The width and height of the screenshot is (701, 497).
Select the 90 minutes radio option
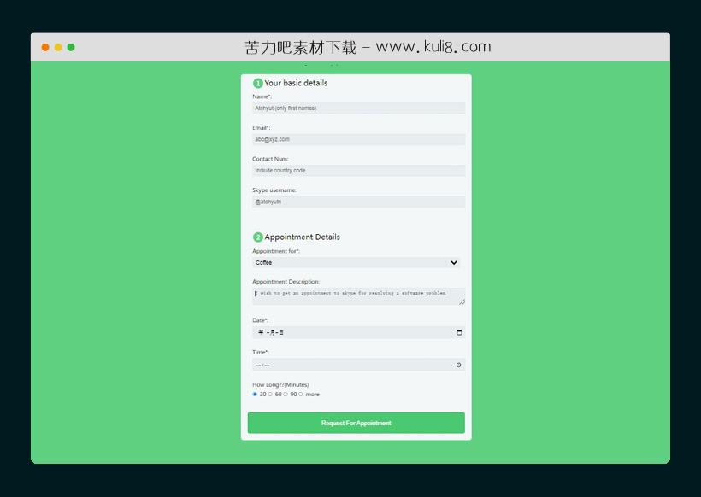click(x=286, y=395)
